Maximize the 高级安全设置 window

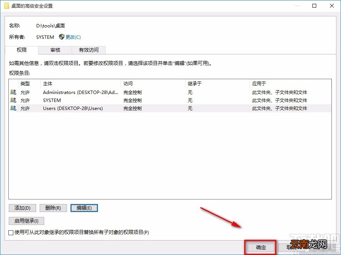coord(314,6)
